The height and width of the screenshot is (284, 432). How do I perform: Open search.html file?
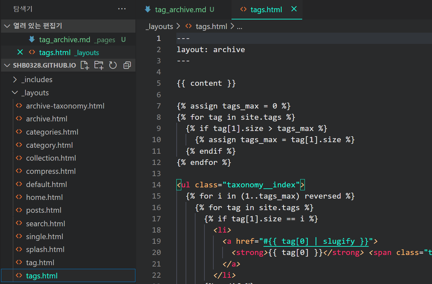click(46, 224)
